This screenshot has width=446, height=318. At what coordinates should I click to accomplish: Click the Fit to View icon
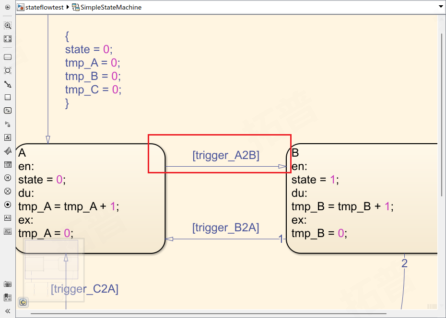[7, 39]
